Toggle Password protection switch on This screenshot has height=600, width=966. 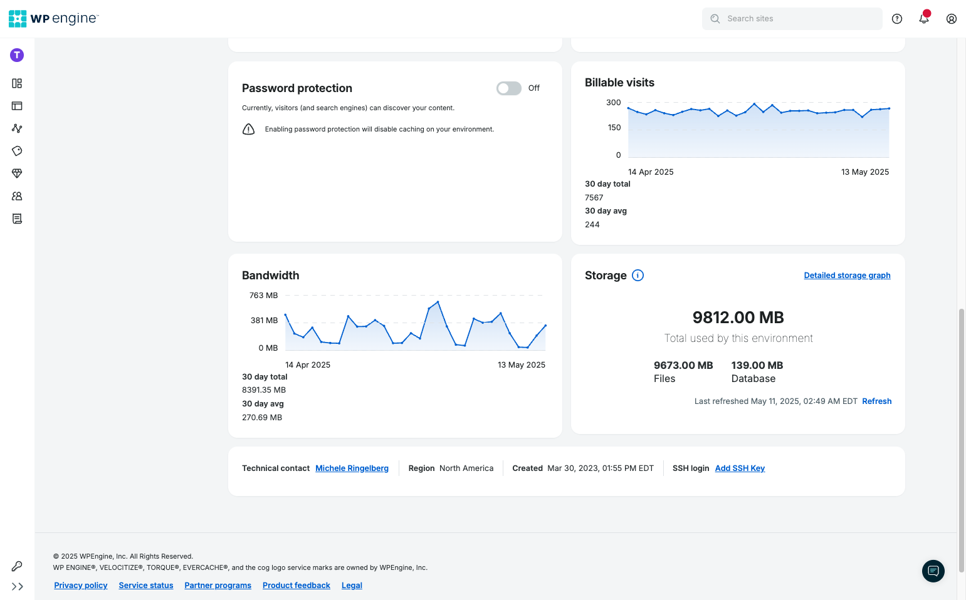[509, 88]
